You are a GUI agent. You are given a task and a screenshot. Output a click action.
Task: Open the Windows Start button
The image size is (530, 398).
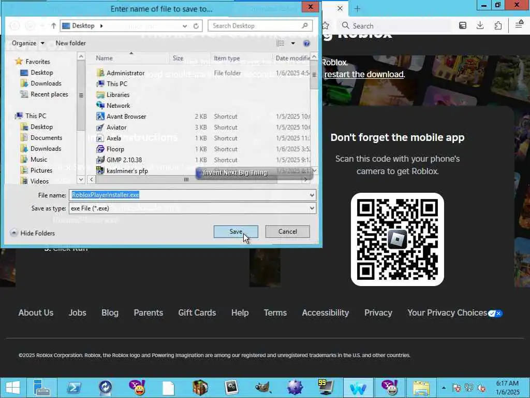click(13, 388)
